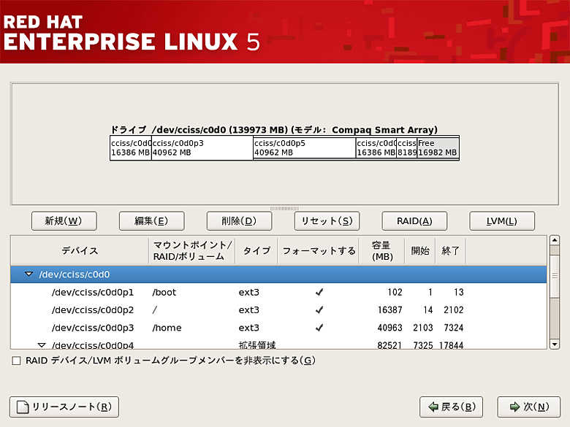The height and width of the screenshot is (427, 570).
Task: Click the 終了 column header
Action: pyautogui.click(x=451, y=250)
